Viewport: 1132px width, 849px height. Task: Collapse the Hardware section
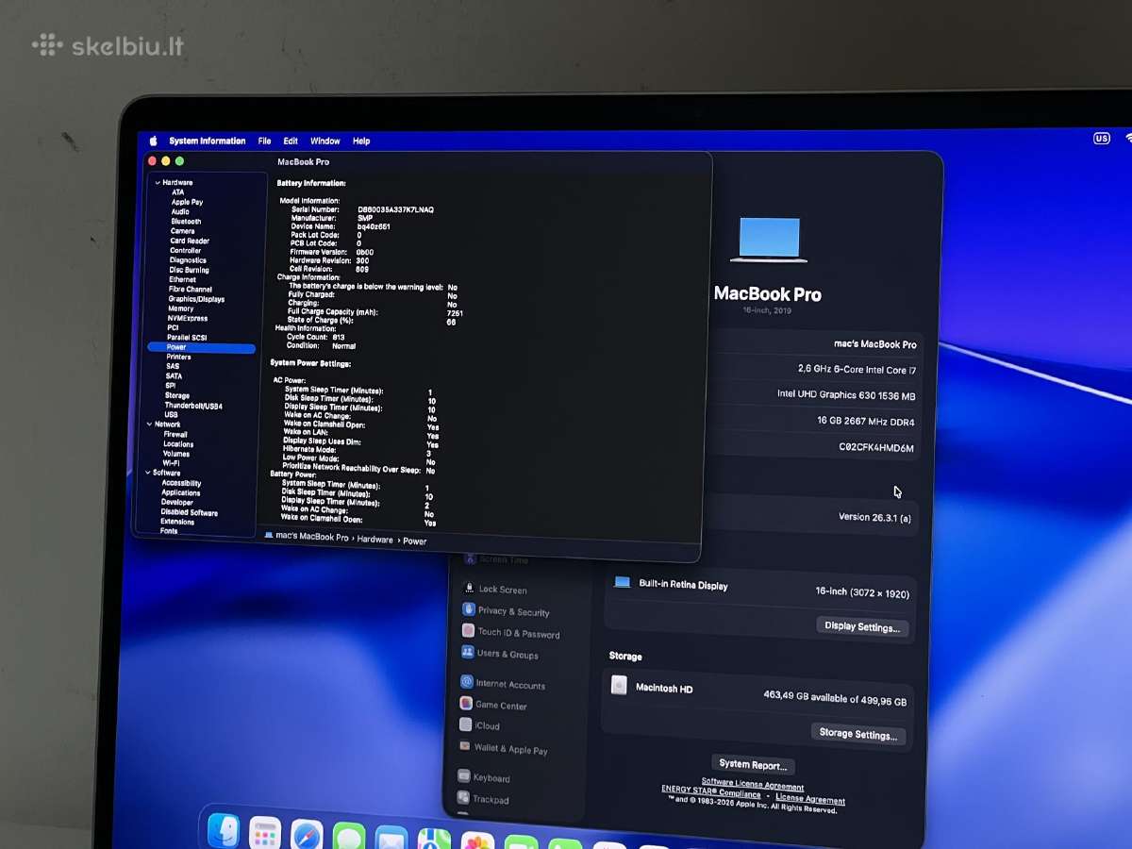pos(158,182)
